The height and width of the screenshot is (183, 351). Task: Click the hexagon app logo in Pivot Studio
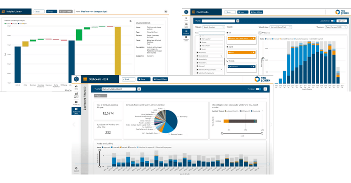186,12
